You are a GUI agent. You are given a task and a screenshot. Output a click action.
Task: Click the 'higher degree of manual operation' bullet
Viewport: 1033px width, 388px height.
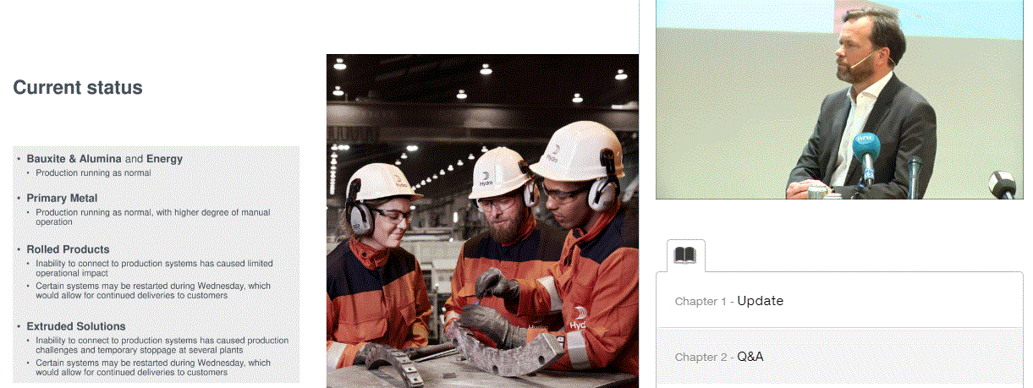[153, 217]
